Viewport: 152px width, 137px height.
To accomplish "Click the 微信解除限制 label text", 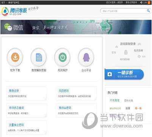I will 39,70.
